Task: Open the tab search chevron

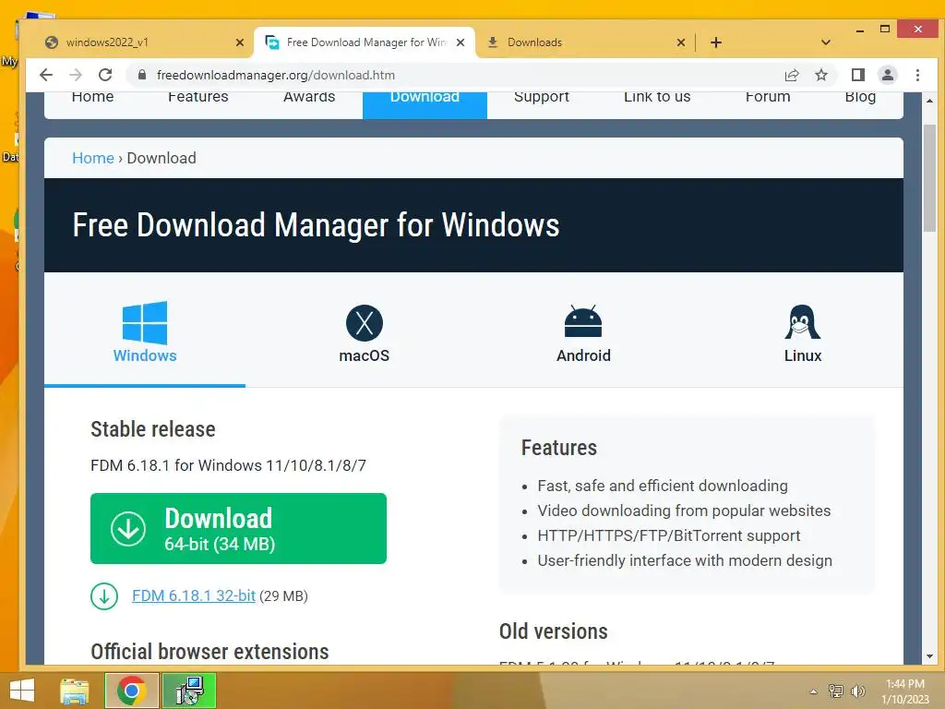Action: pyautogui.click(x=826, y=42)
